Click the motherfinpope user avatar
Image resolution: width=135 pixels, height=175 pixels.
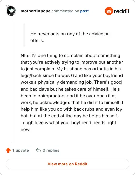[11, 11]
